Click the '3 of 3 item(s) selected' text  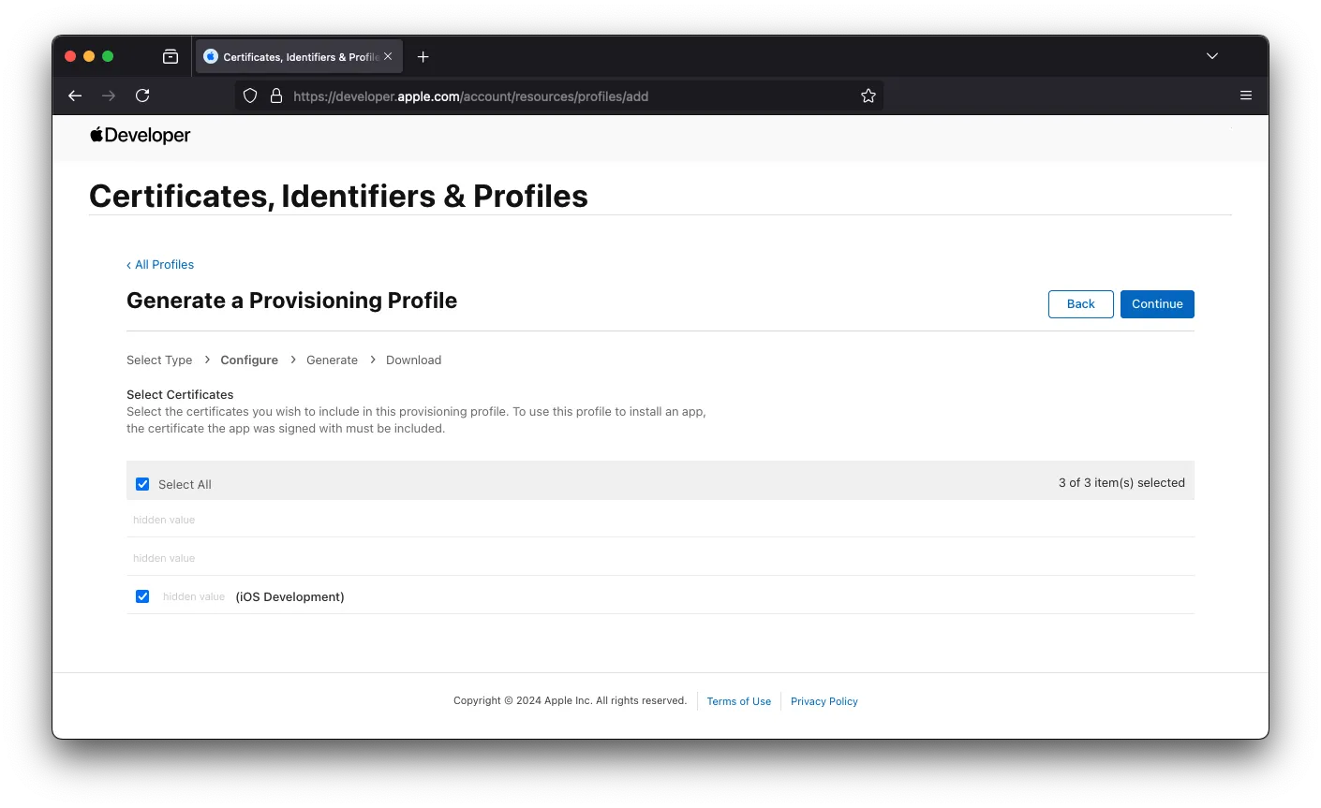[1121, 483]
